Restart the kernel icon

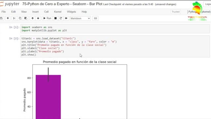pyautogui.click(x=61, y=18)
